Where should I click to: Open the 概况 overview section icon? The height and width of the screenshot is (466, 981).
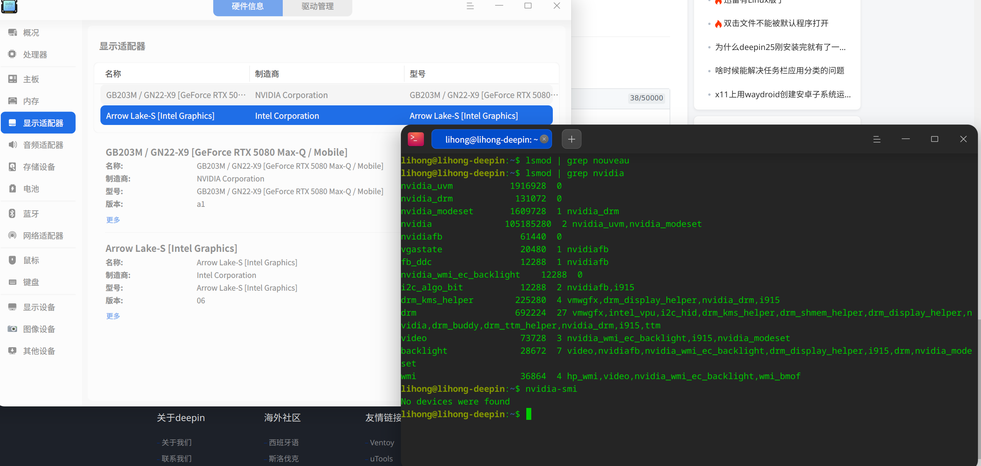point(12,33)
